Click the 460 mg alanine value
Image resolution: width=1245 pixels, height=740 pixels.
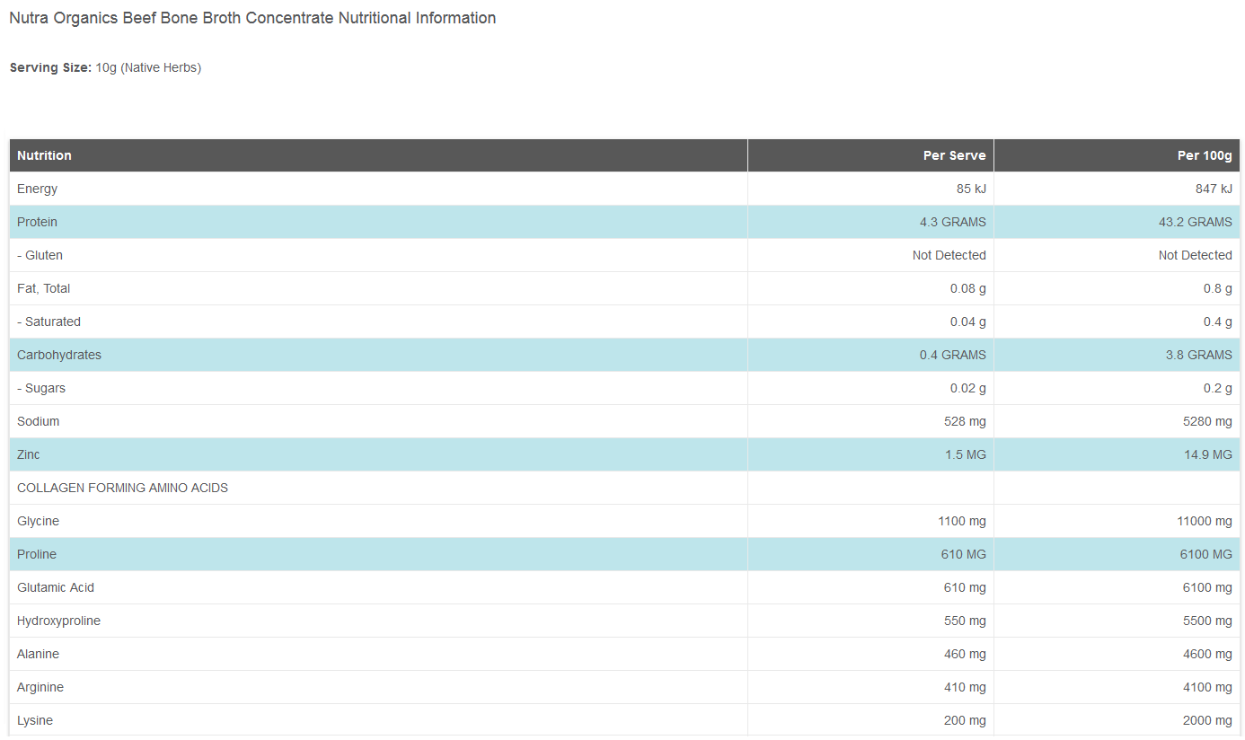[x=966, y=654]
